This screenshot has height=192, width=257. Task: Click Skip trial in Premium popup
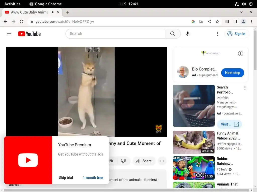(x=66, y=178)
